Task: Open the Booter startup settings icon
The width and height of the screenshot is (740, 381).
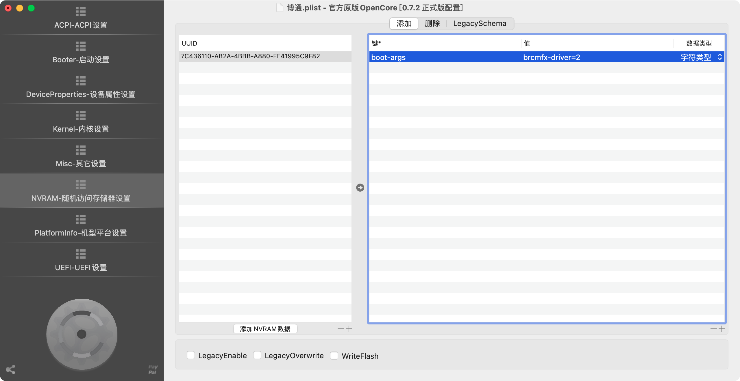Action: [x=81, y=46]
